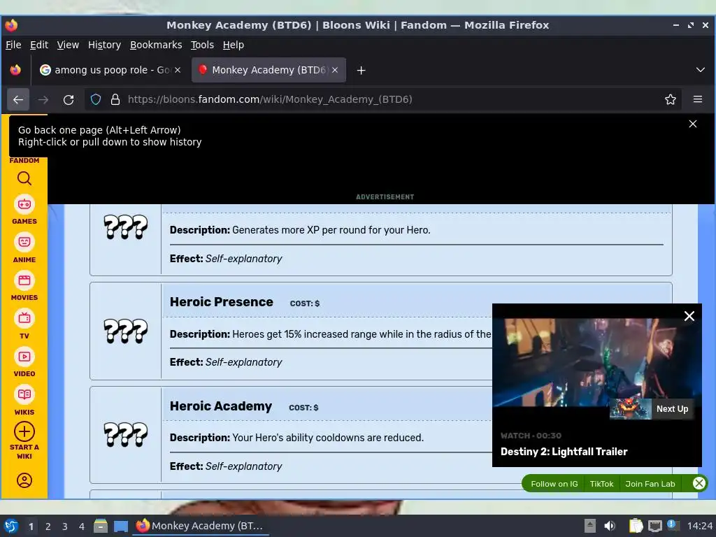
Task: Open the Movies section in Fandom sidebar
Action: [24, 286]
